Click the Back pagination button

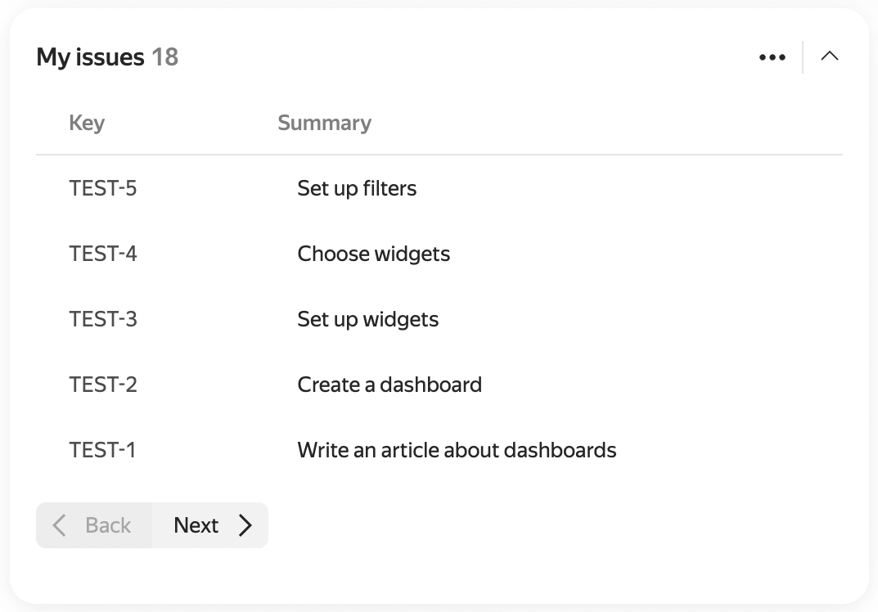pos(94,525)
